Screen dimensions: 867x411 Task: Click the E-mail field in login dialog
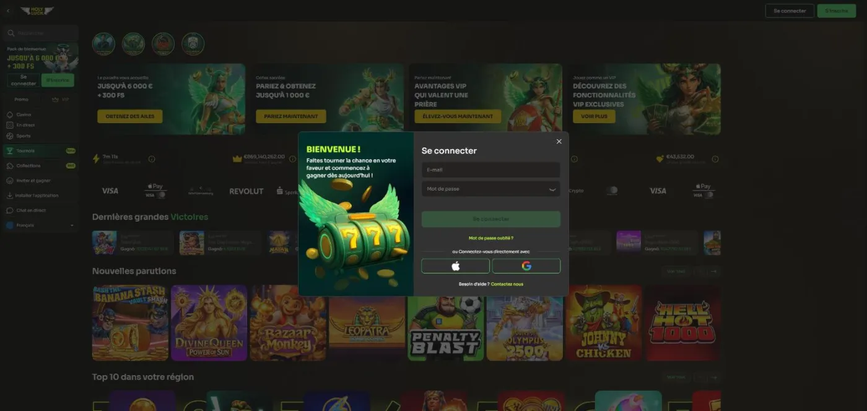point(490,170)
